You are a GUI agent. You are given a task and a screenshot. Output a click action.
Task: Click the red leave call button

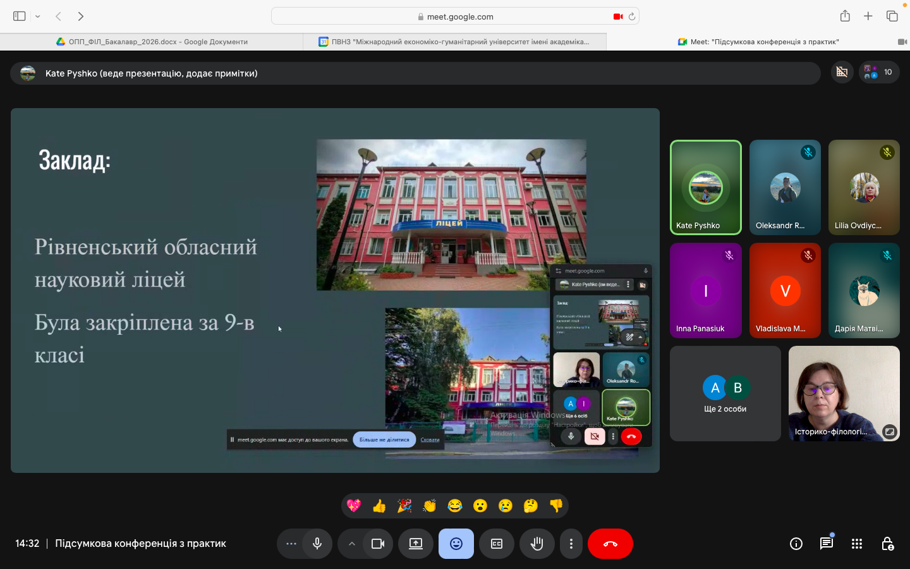point(610,544)
